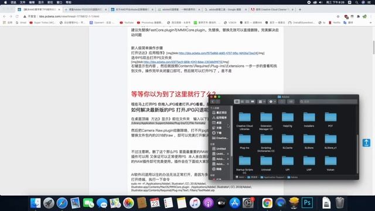375x211 pixels.
Task: Open Finder action gear dropdown
Action: click(x=272, y=101)
